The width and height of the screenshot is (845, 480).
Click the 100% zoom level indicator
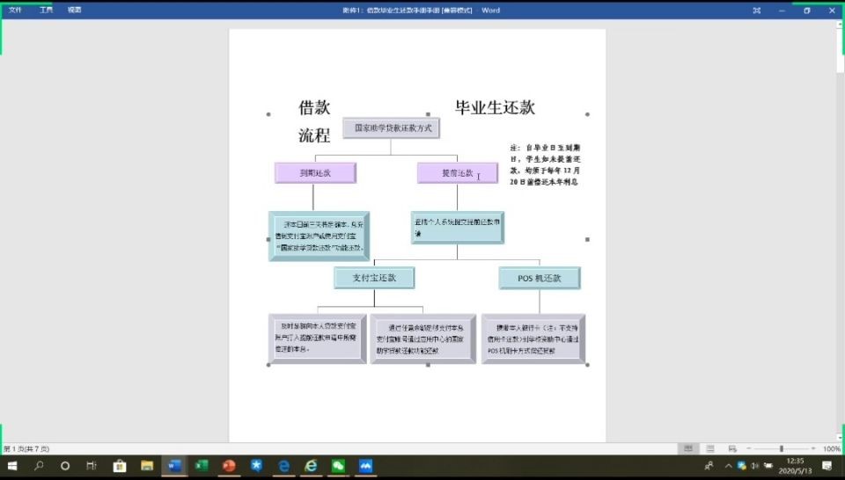click(x=832, y=448)
